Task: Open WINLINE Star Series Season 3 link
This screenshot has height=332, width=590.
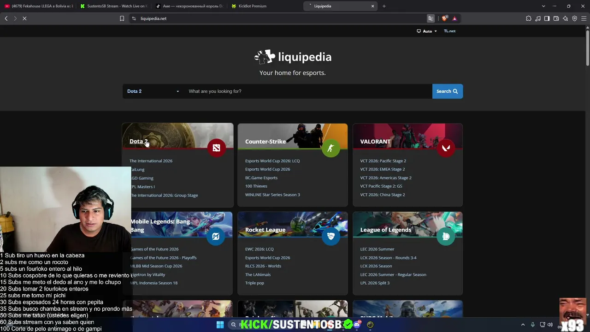Action: pos(272,195)
